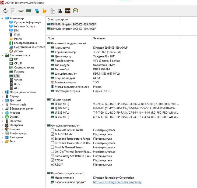Screen dimensions: 197x188
Task: Toggle the DLL-Off Mode checkbox
Action: tap(52, 134)
